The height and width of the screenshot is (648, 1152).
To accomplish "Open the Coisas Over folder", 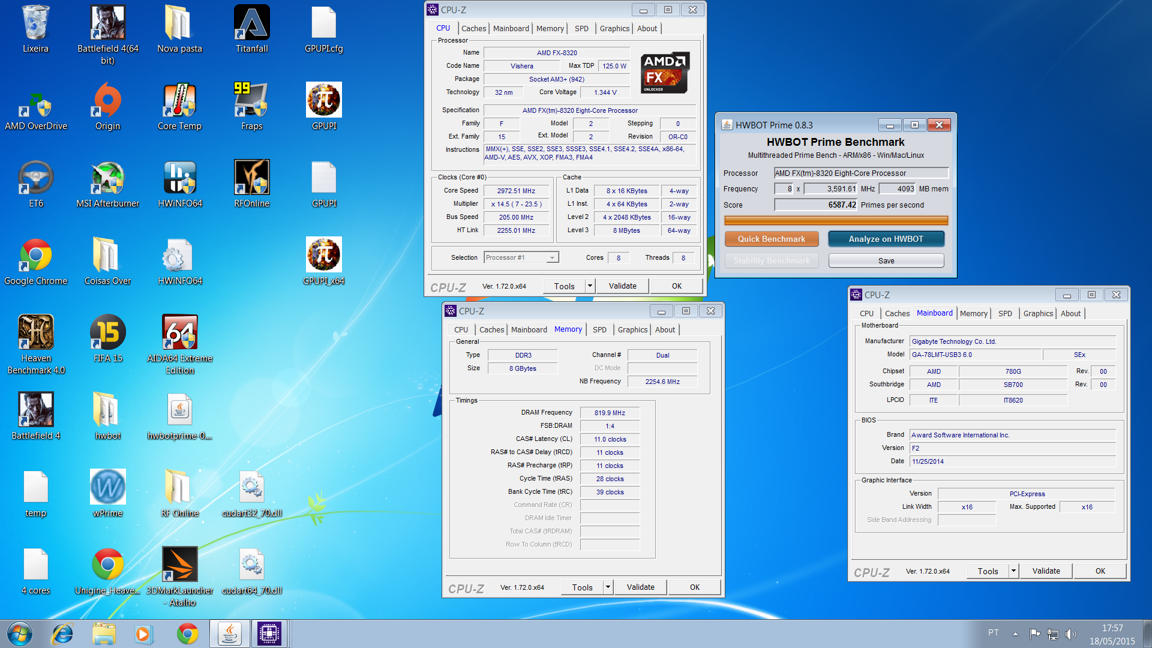I will point(107,262).
